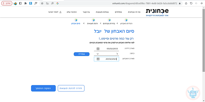Image resolution: width=205 pixels, height=102 pixels.
Task: Open שאלות ותשובות menu item
Action: [102, 12]
